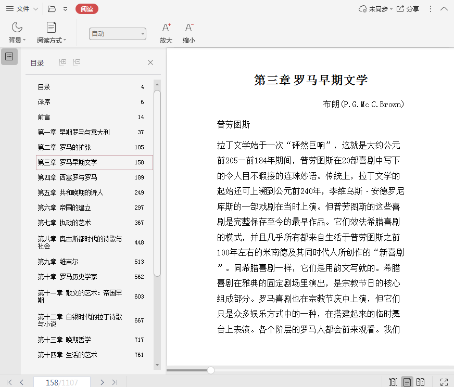
Task: Click the 未同步 cloud sync button
Action: pyautogui.click(x=374, y=9)
